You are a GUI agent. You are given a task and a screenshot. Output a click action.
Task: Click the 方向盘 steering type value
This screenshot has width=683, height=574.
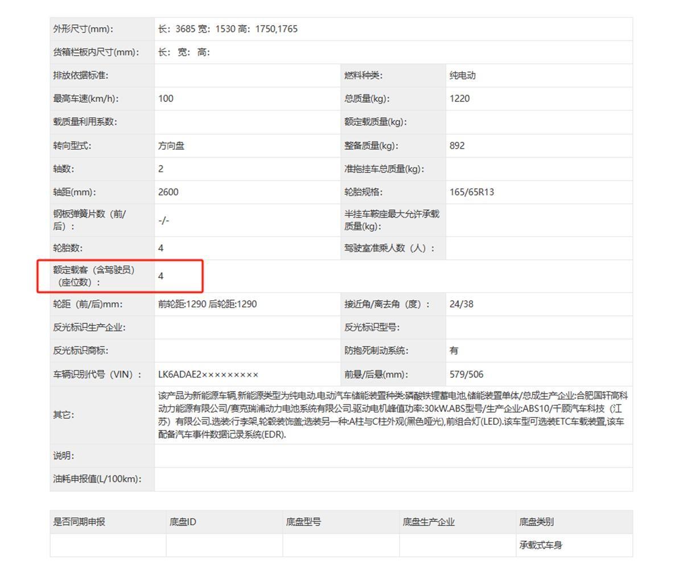[x=171, y=145]
